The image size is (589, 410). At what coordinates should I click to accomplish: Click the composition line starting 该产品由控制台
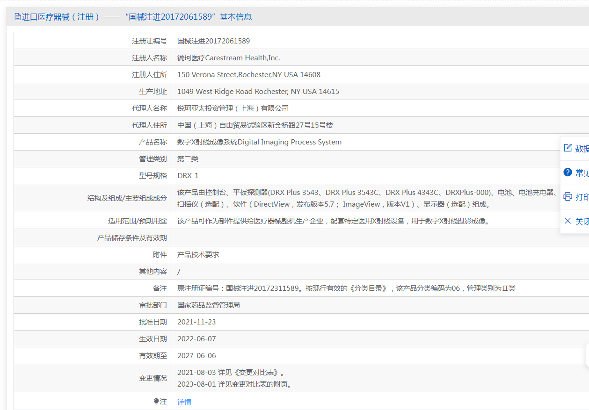[x=367, y=193]
